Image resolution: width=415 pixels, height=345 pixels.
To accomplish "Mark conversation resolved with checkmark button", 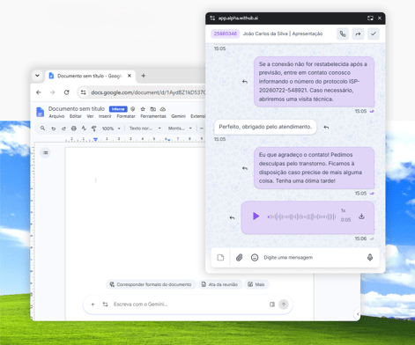I will [374, 33].
